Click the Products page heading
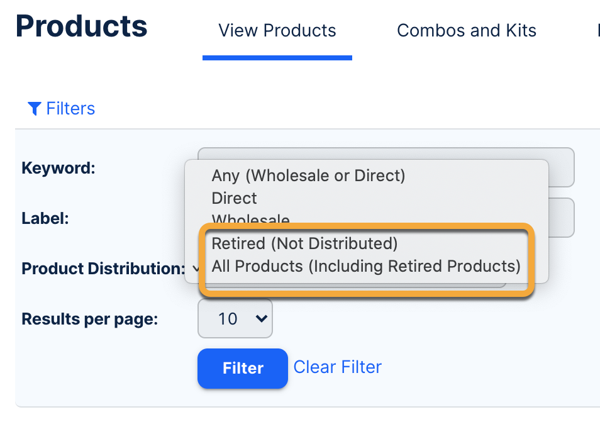Image resolution: width=600 pixels, height=434 pixels. (x=81, y=26)
